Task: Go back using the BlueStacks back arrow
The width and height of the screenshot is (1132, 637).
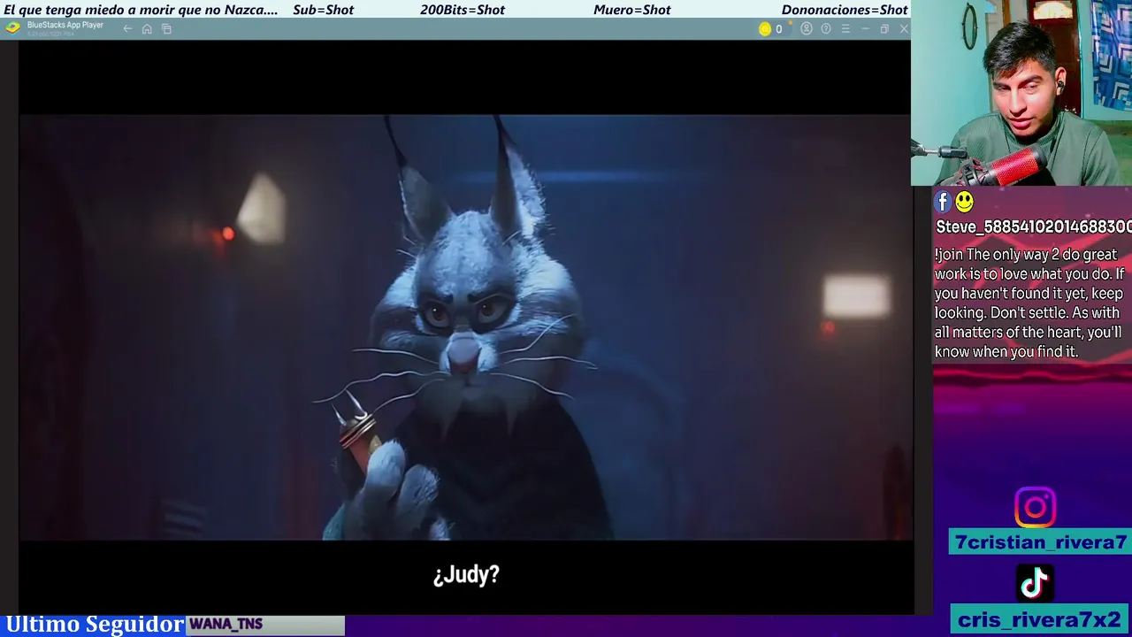Action: click(x=127, y=29)
